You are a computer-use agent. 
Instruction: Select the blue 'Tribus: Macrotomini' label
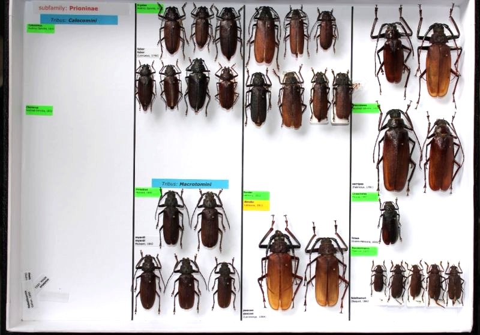[190, 184]
